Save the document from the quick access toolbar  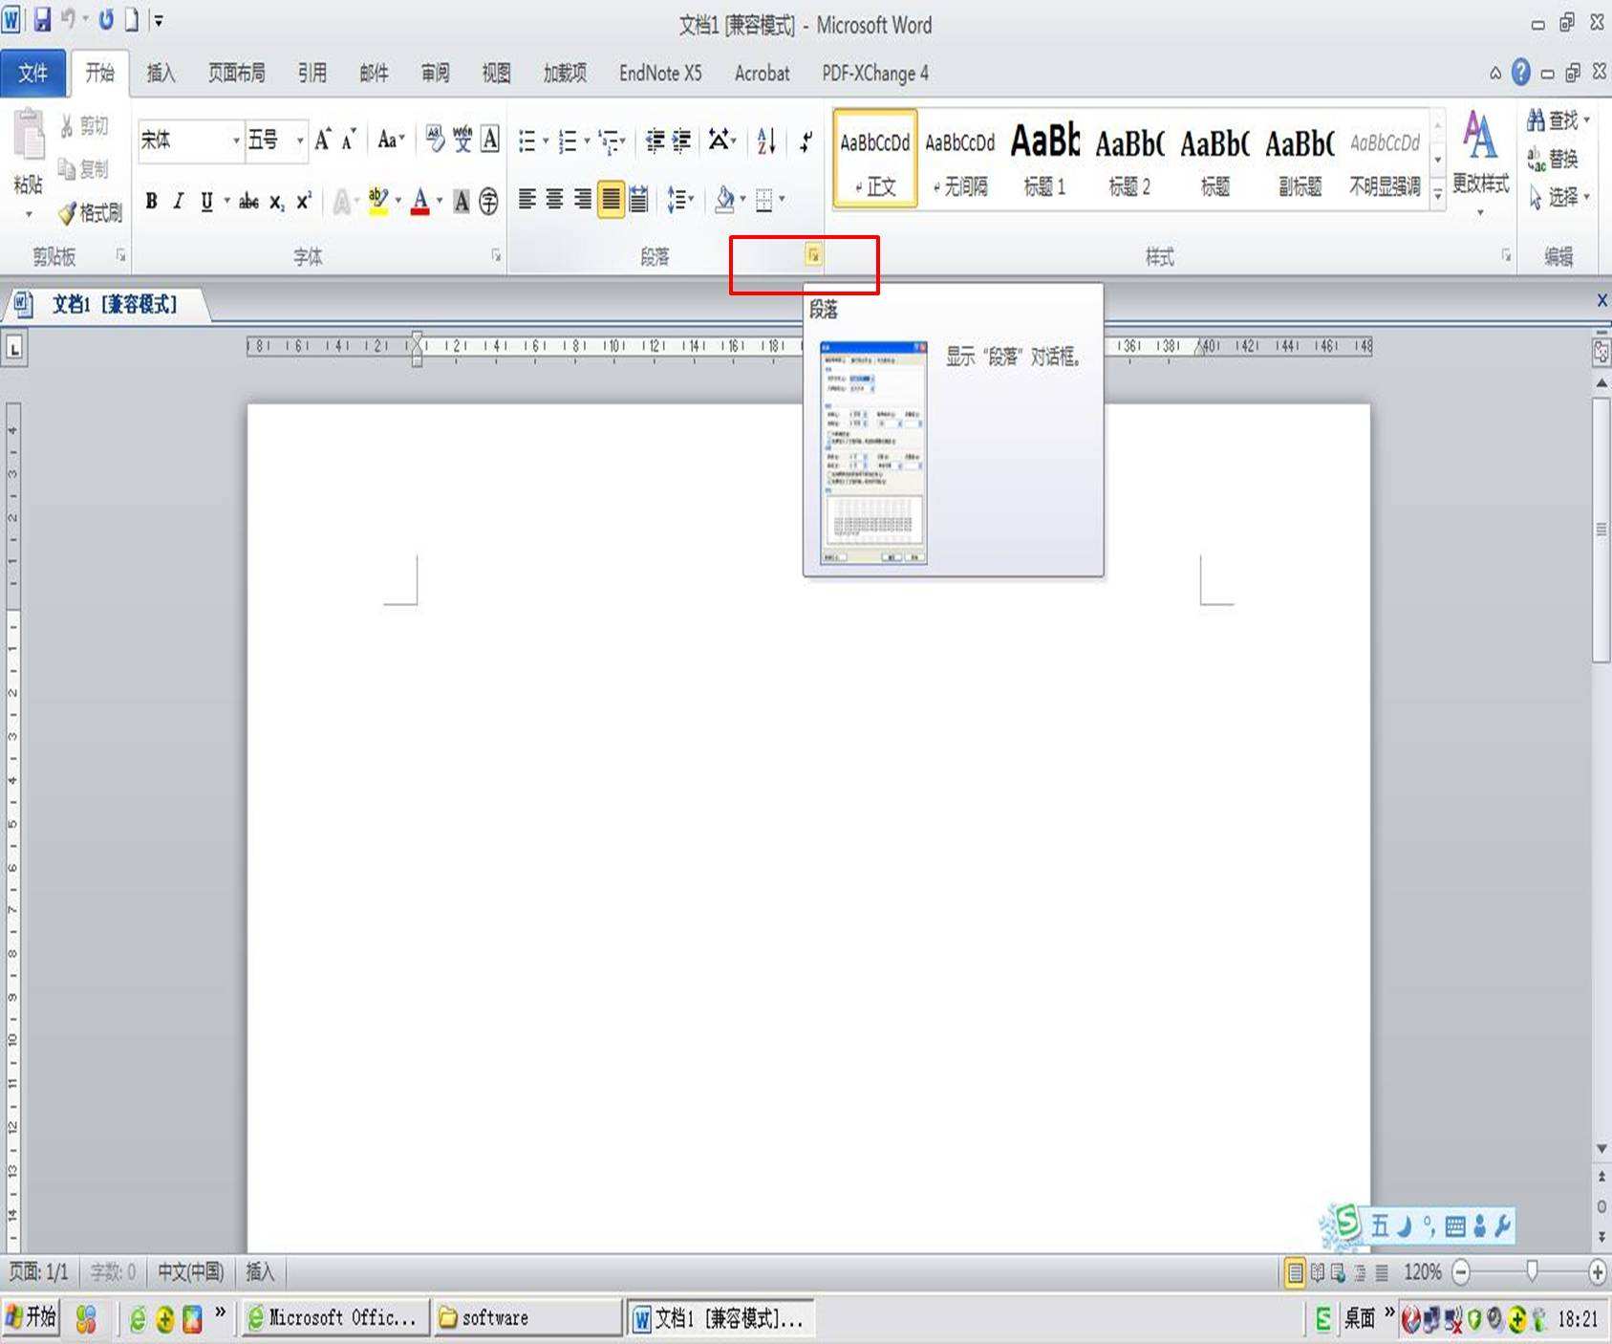[x=42, y=19]
